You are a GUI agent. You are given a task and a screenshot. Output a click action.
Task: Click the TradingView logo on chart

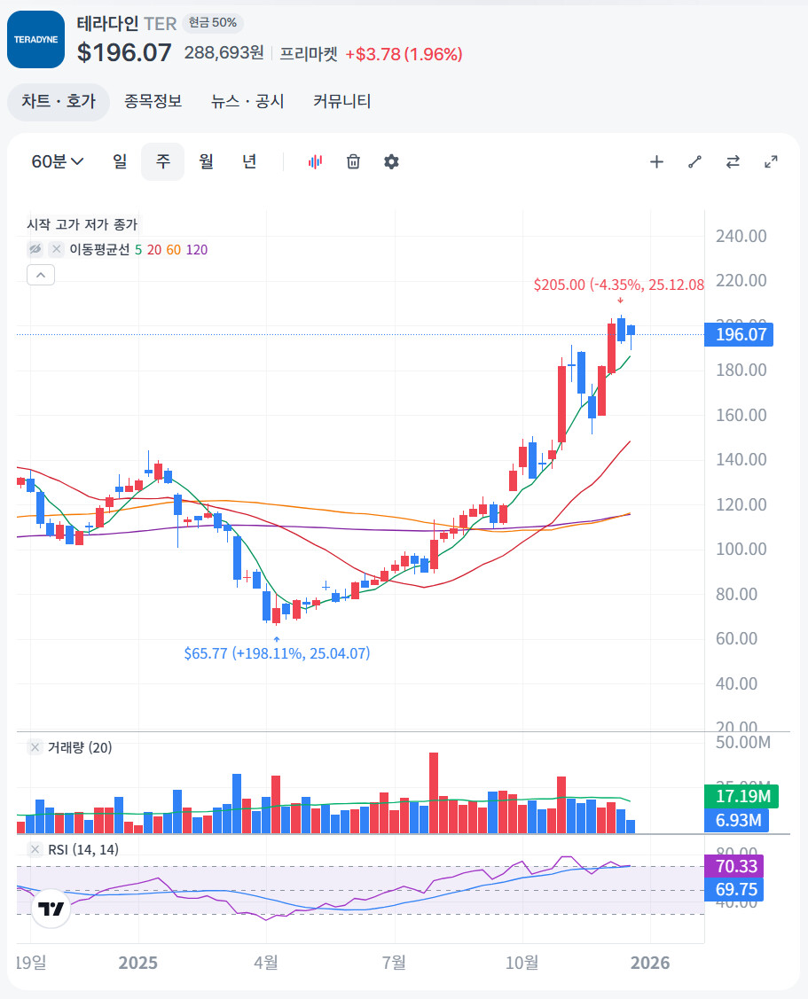[51, 909]
